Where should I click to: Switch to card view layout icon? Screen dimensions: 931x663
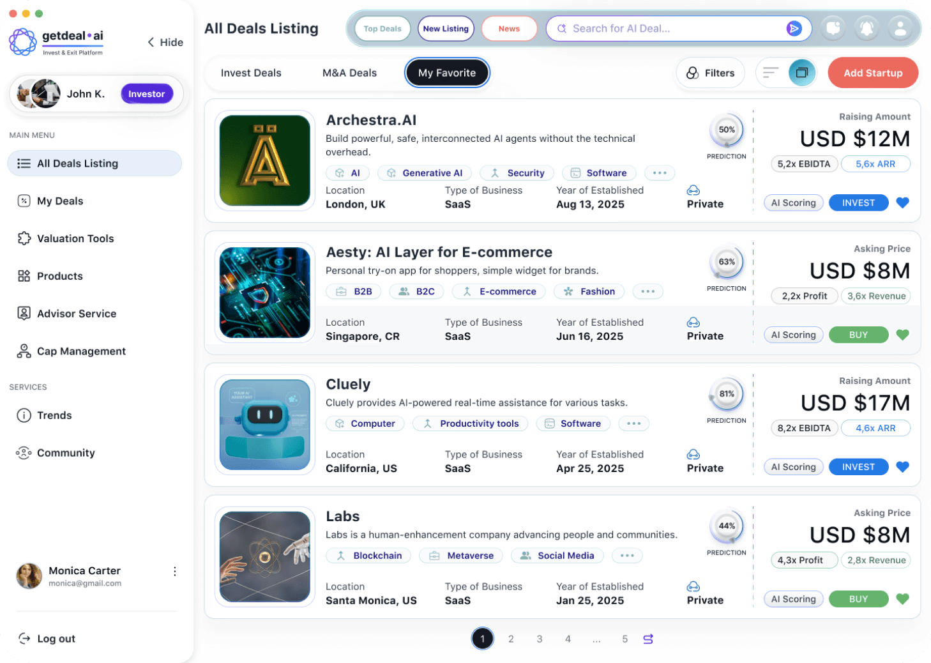coord(802,72)
